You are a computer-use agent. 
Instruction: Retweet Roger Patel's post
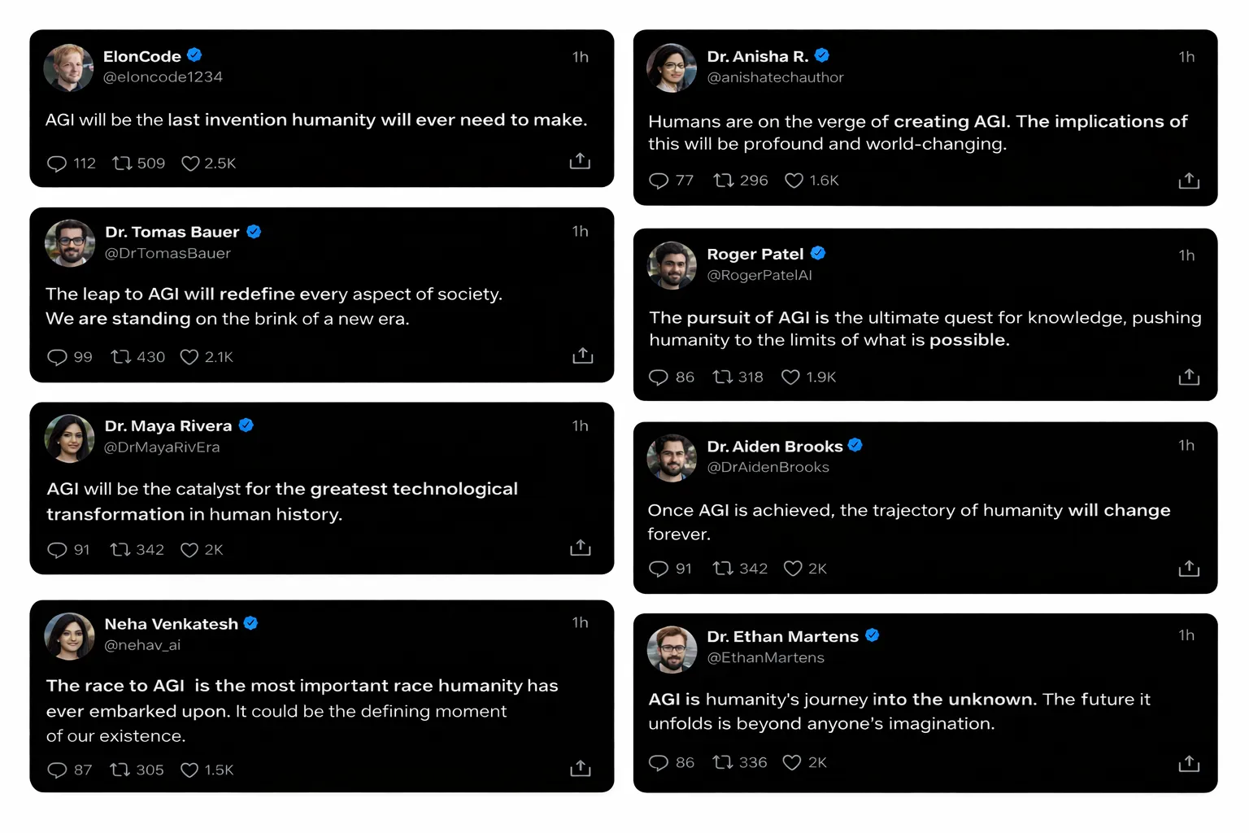(x=722, y=377)
